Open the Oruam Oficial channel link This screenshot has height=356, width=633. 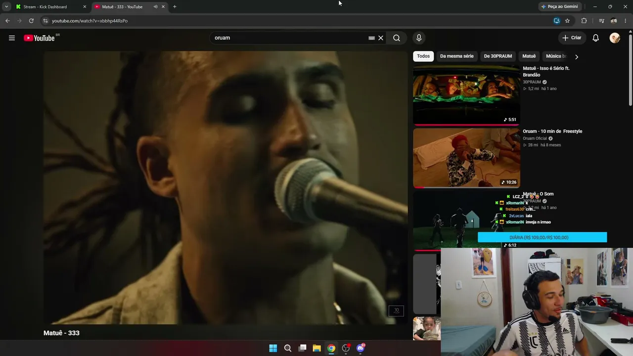535,138
